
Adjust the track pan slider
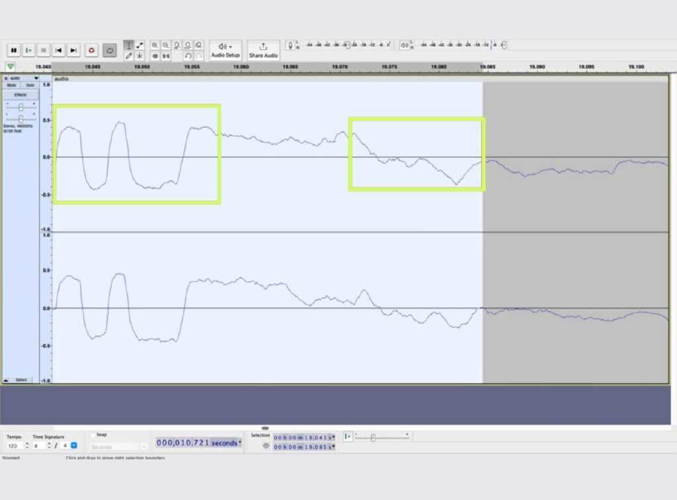(20, 119)
